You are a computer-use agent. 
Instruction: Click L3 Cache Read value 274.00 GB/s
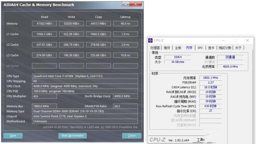click(x=44, y=55)
